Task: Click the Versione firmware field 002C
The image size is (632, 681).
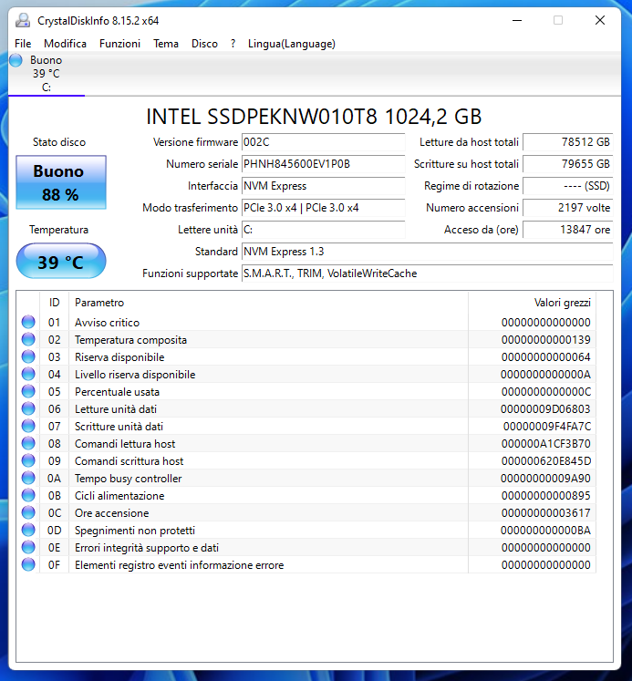Action: 323,142
